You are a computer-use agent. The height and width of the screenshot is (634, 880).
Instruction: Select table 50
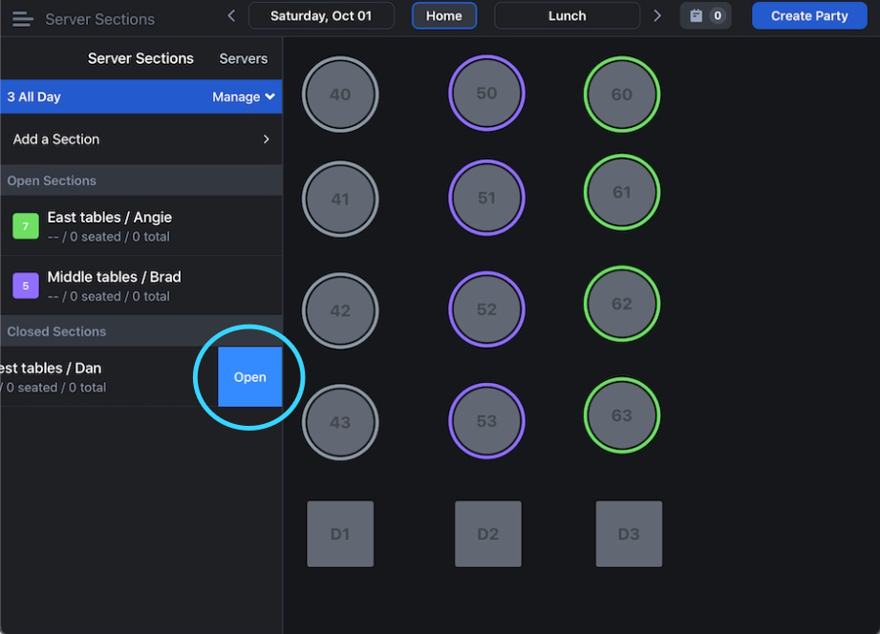(486, 93)
